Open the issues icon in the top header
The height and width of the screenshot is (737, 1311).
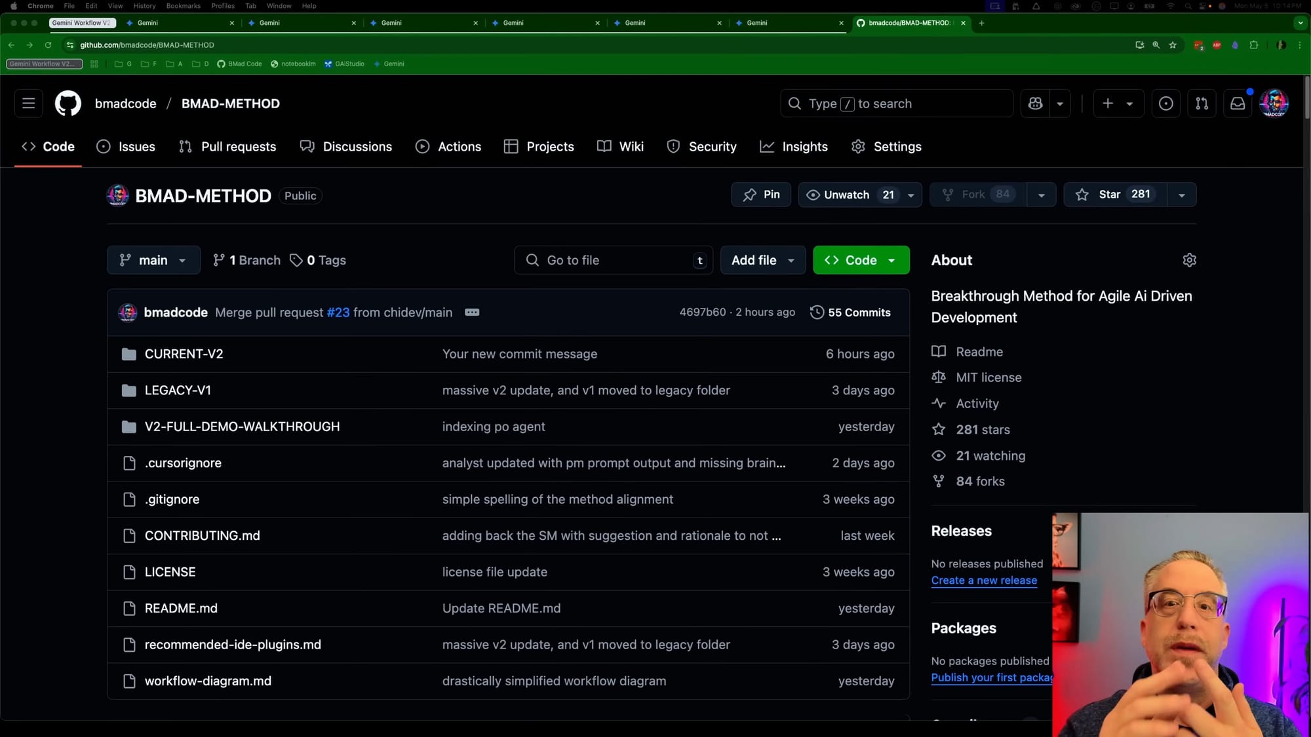[1165, 104]
